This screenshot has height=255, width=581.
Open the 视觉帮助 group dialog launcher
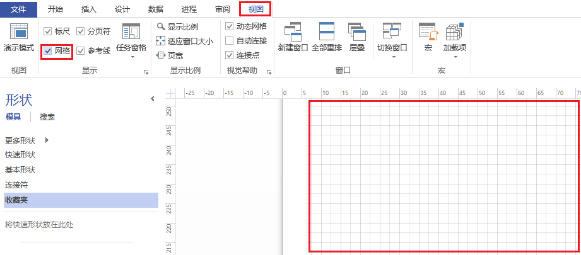coord(269,72)
